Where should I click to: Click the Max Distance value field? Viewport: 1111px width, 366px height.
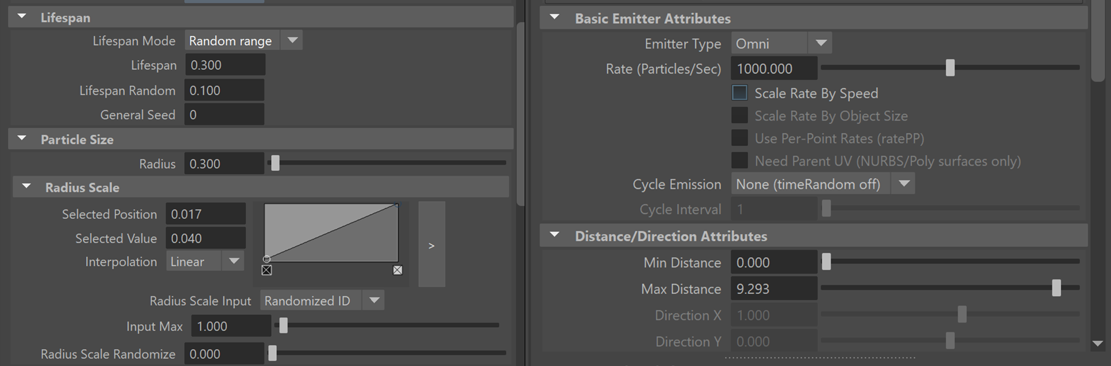pyautogui.click(x=774, y=289)
